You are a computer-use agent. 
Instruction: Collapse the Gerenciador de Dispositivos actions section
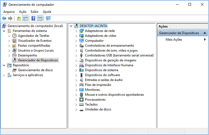205,33
